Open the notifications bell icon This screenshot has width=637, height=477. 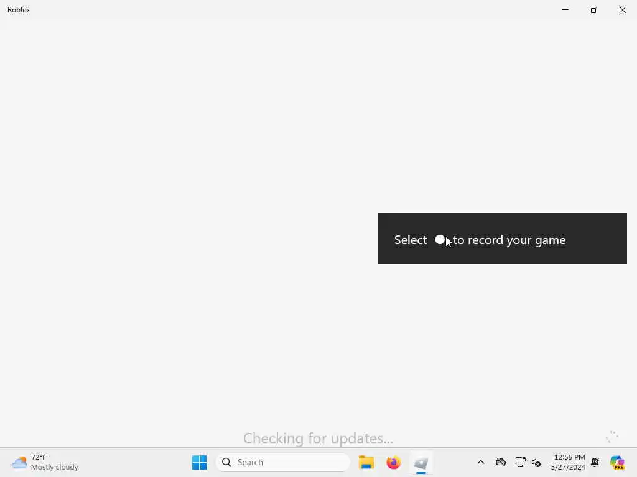click(x=595, y=462)
